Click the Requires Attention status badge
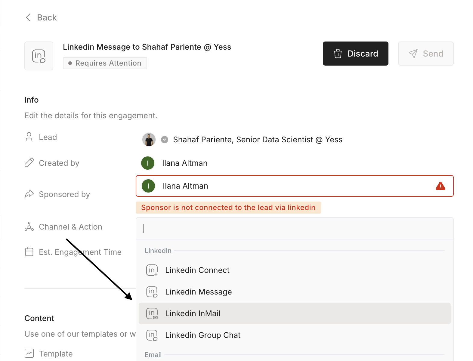The image size is (473, 361). pos(105,63)
